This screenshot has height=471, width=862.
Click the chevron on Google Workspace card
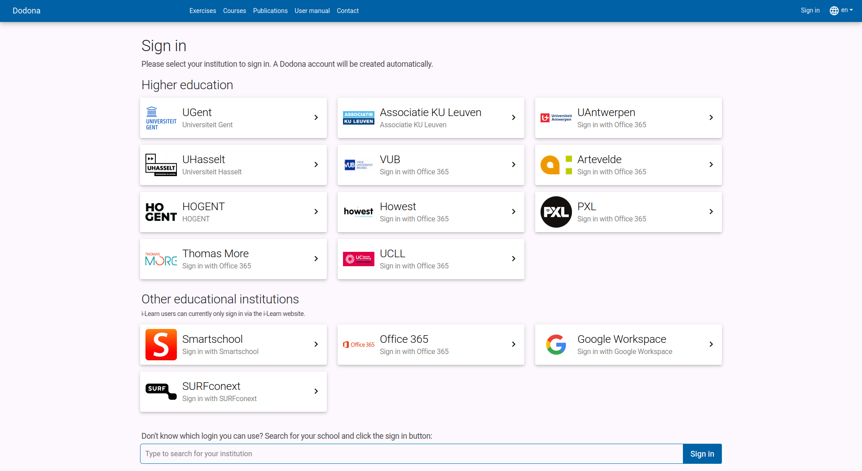click(711, 344)
